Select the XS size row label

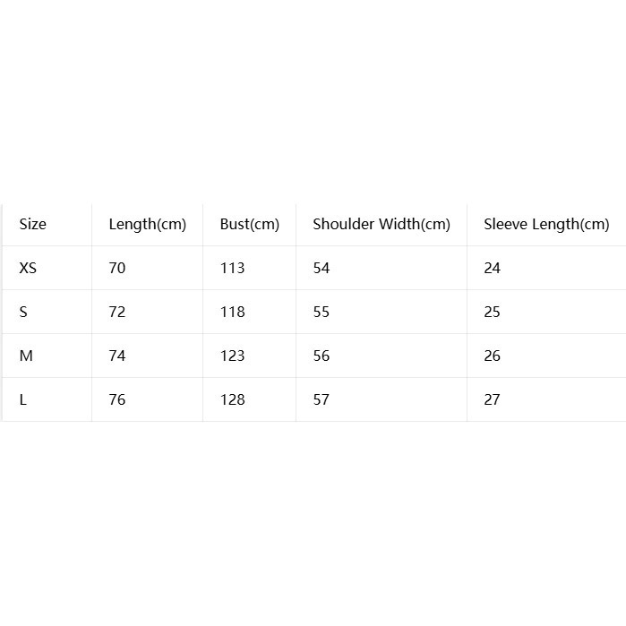pyautogui.click(x=28, y=268)
